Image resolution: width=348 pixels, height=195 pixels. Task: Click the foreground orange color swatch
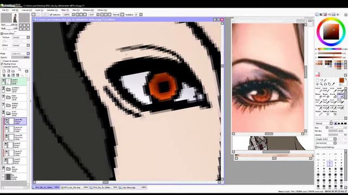(341, 81)
